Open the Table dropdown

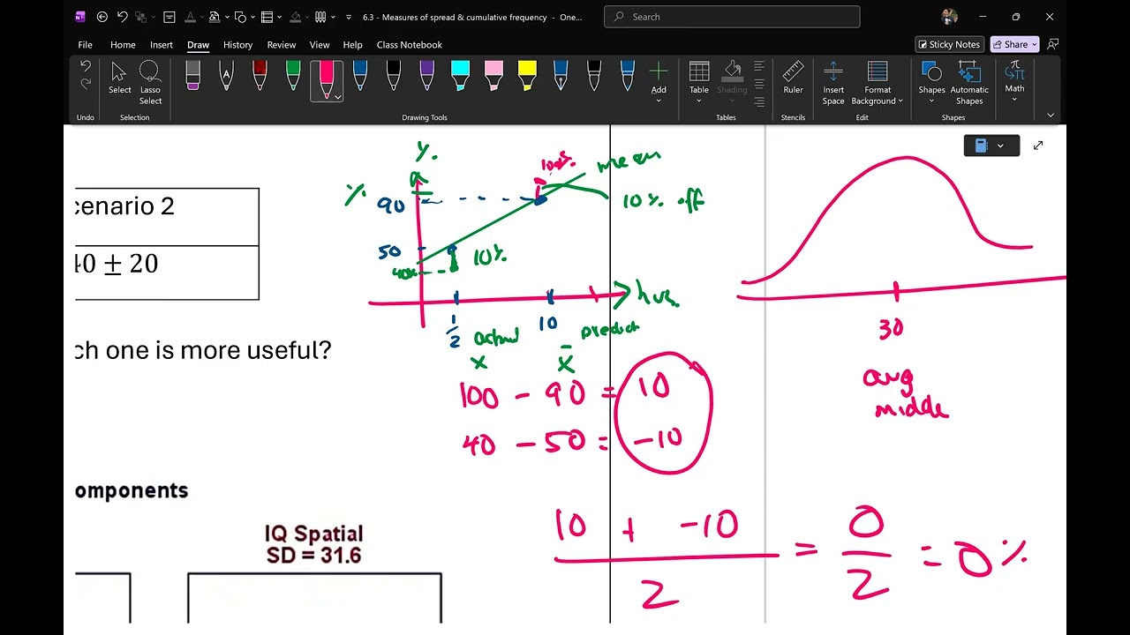(699, 83)
